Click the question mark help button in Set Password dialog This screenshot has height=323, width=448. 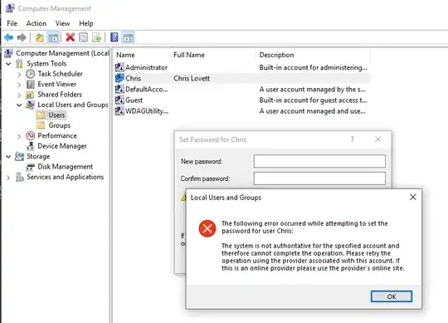[x=353, y=139]
